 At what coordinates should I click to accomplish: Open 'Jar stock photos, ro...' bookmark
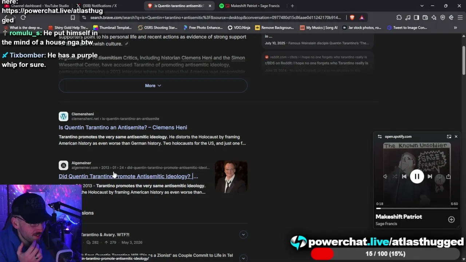(x=362, y=28)
